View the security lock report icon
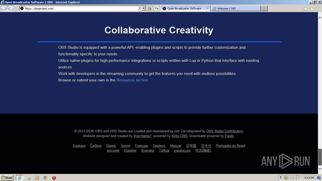Viewport: 322px width, 181px height. 149,8
